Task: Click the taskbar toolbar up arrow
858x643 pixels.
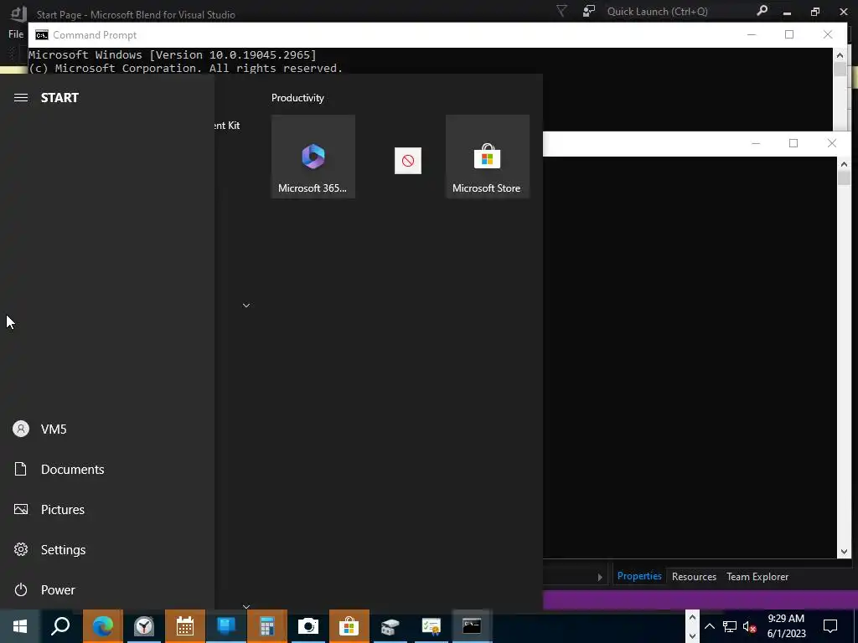Action: pyautogui.click(x=692, y=618)
